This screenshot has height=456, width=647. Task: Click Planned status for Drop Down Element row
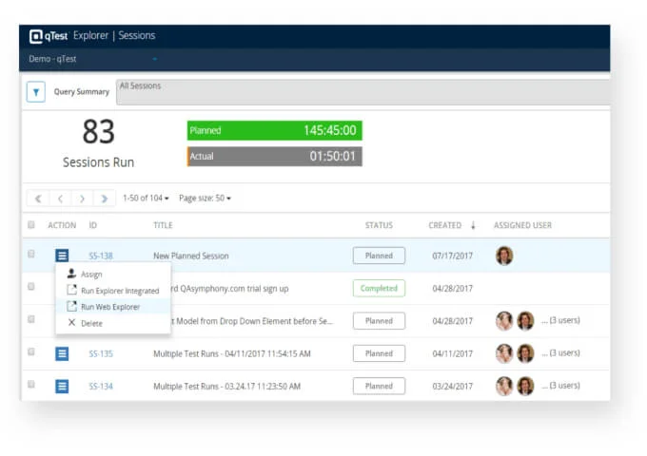point(379,320)
